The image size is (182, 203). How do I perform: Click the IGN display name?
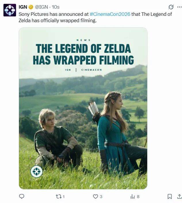(x=23, y=7)
